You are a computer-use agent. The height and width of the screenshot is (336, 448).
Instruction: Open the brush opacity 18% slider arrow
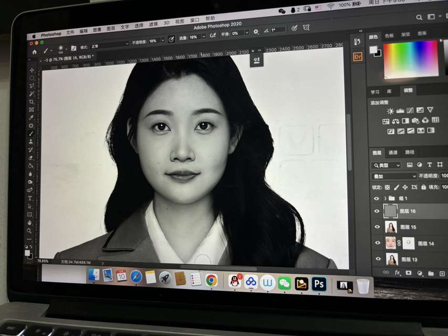163,40
